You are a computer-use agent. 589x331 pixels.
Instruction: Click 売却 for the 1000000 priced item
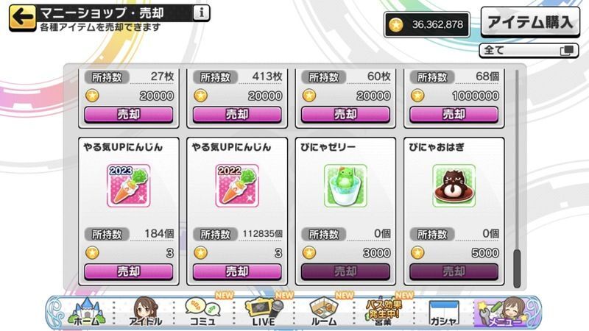(x=454, y=115)
